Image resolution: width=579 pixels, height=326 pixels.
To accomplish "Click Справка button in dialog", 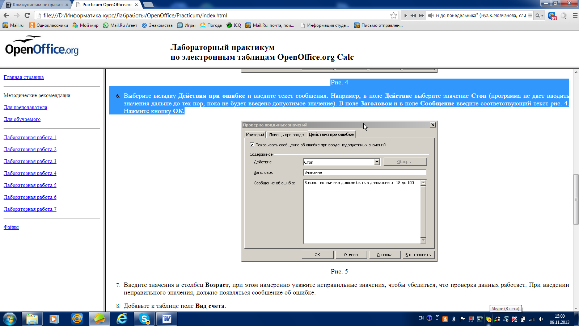I will pos(385,255).
